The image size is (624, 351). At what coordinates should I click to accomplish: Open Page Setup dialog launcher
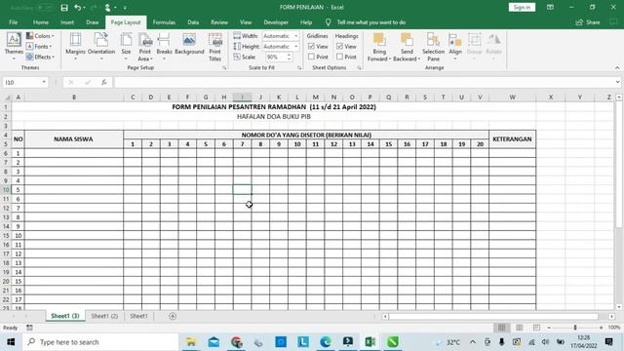point(224,68)
